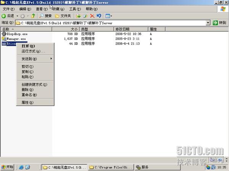Image resolution: width=229 pixels, height=171 pixels.
Task: Click the active 锐起无盘XP taskbar button
Action: pyautogui.click(x=65, y=167)
